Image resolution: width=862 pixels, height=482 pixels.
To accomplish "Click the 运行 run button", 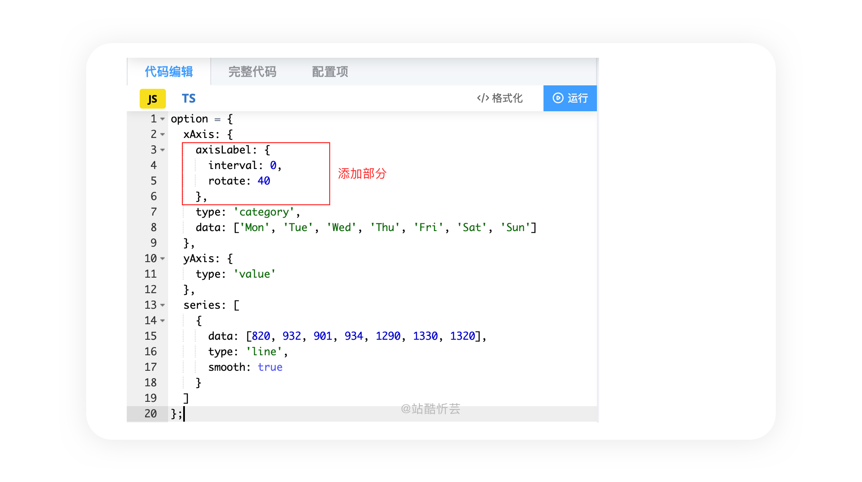I will 570,98.
